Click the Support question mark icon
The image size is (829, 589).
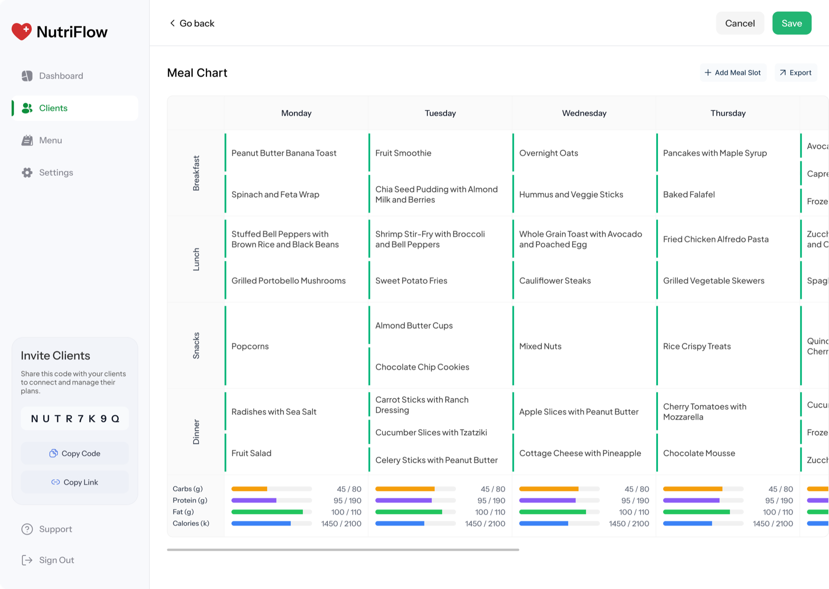(27, 529)
